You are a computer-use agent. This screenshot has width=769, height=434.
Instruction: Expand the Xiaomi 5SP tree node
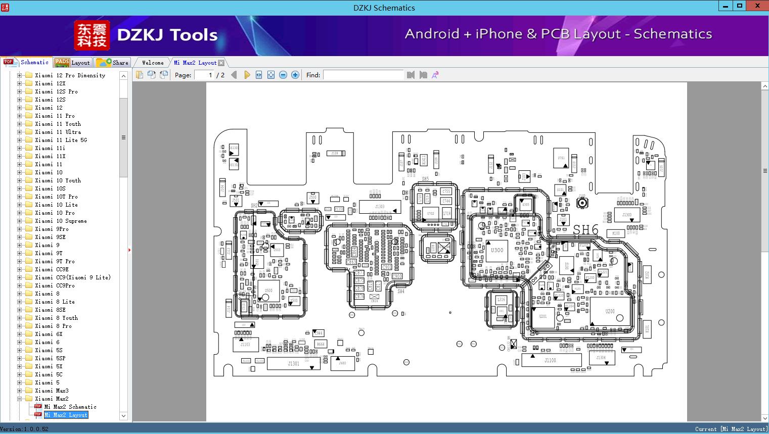coord(19,358)
